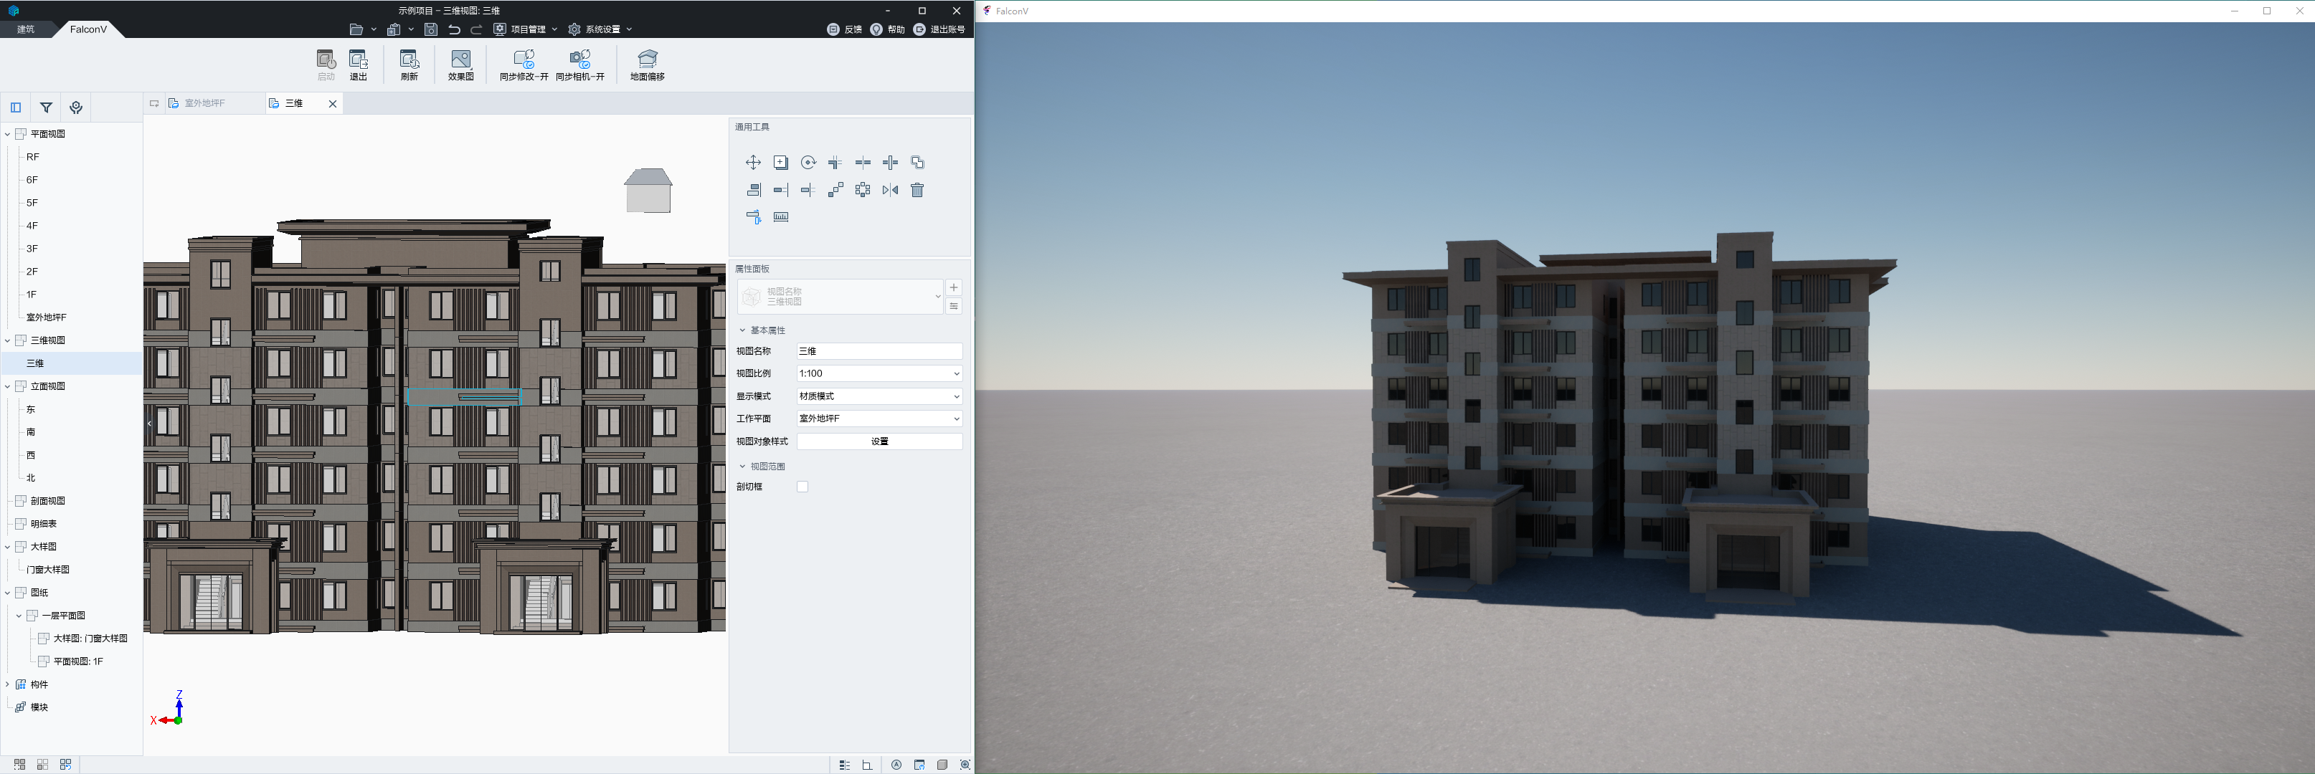Click the Delete trash can icon
The image size is (2315, 774).
pyautogui.click(x=917, y=191)
